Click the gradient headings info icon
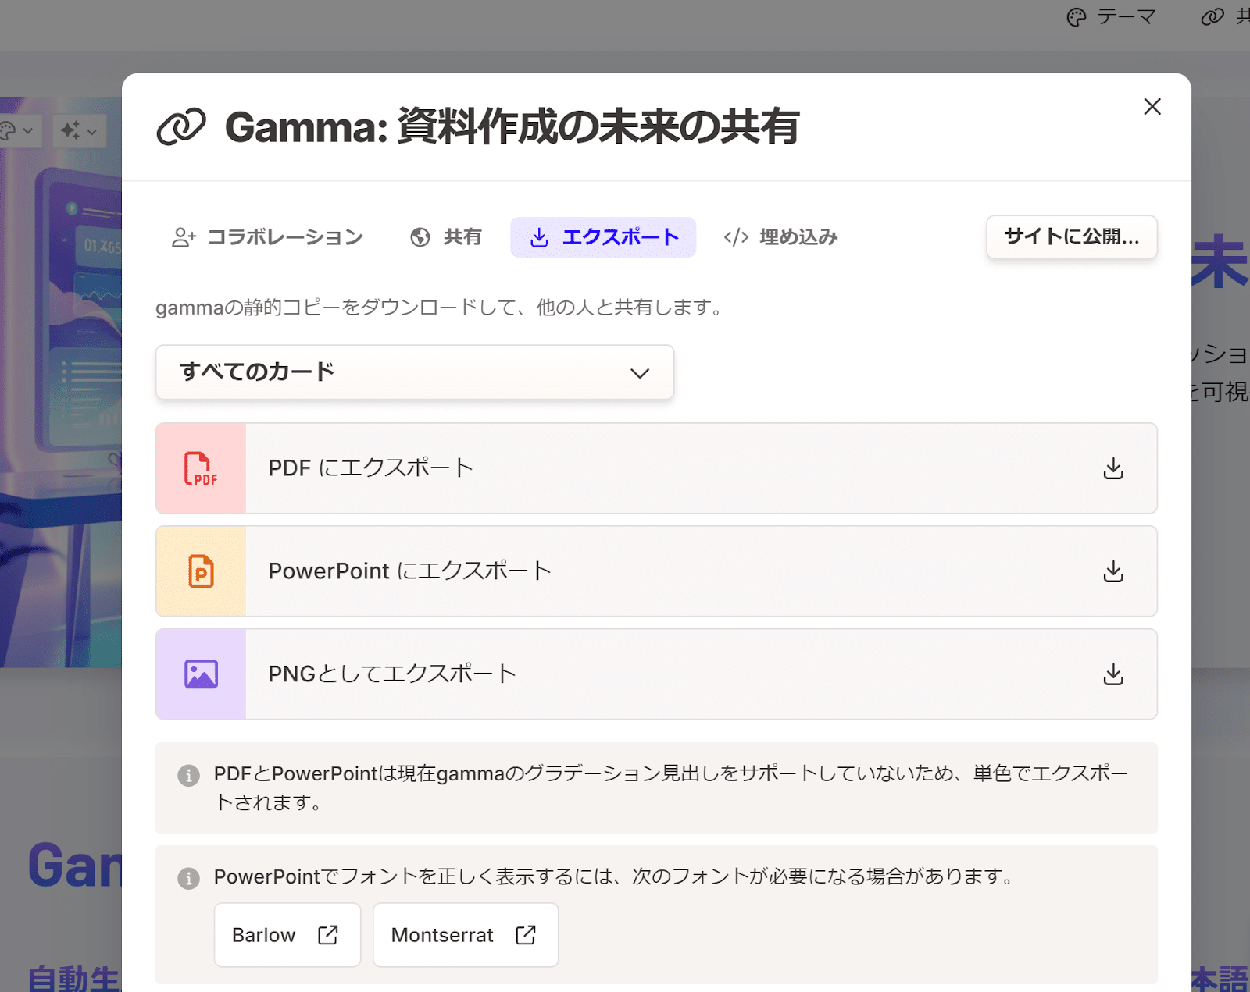This screenshot has width=1250, height=992. (188, 775)
